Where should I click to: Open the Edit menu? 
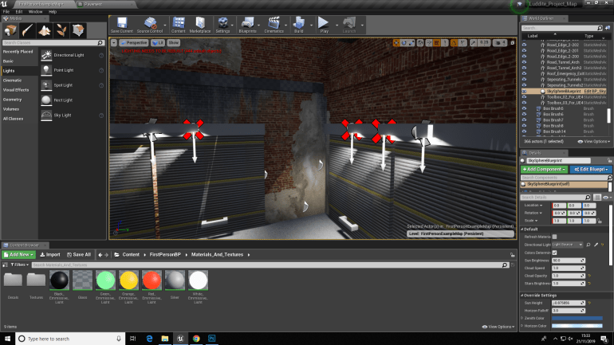pos(19,12)
